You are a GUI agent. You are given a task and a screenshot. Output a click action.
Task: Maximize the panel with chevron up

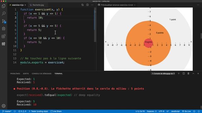point(193,73)
